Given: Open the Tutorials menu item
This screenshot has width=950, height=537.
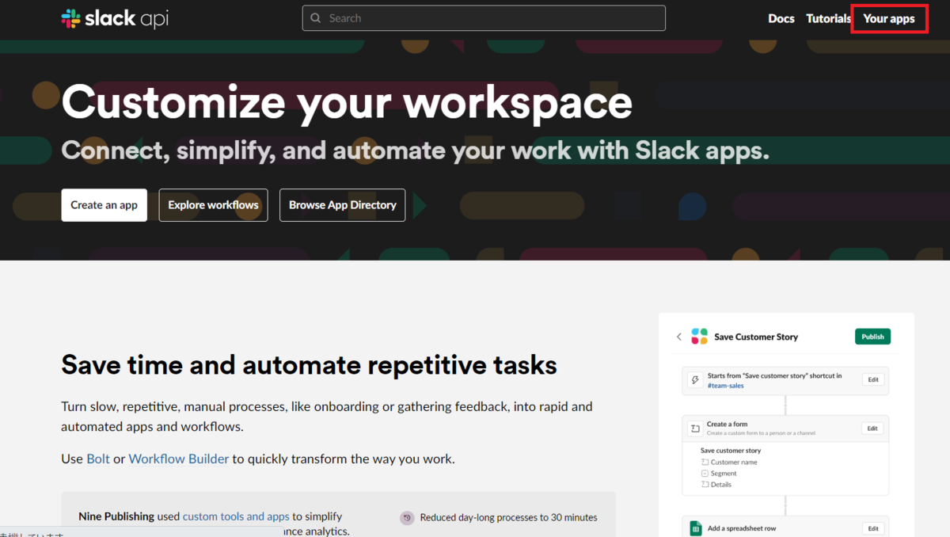Looking at the screenshot, I should pos(828,18).
